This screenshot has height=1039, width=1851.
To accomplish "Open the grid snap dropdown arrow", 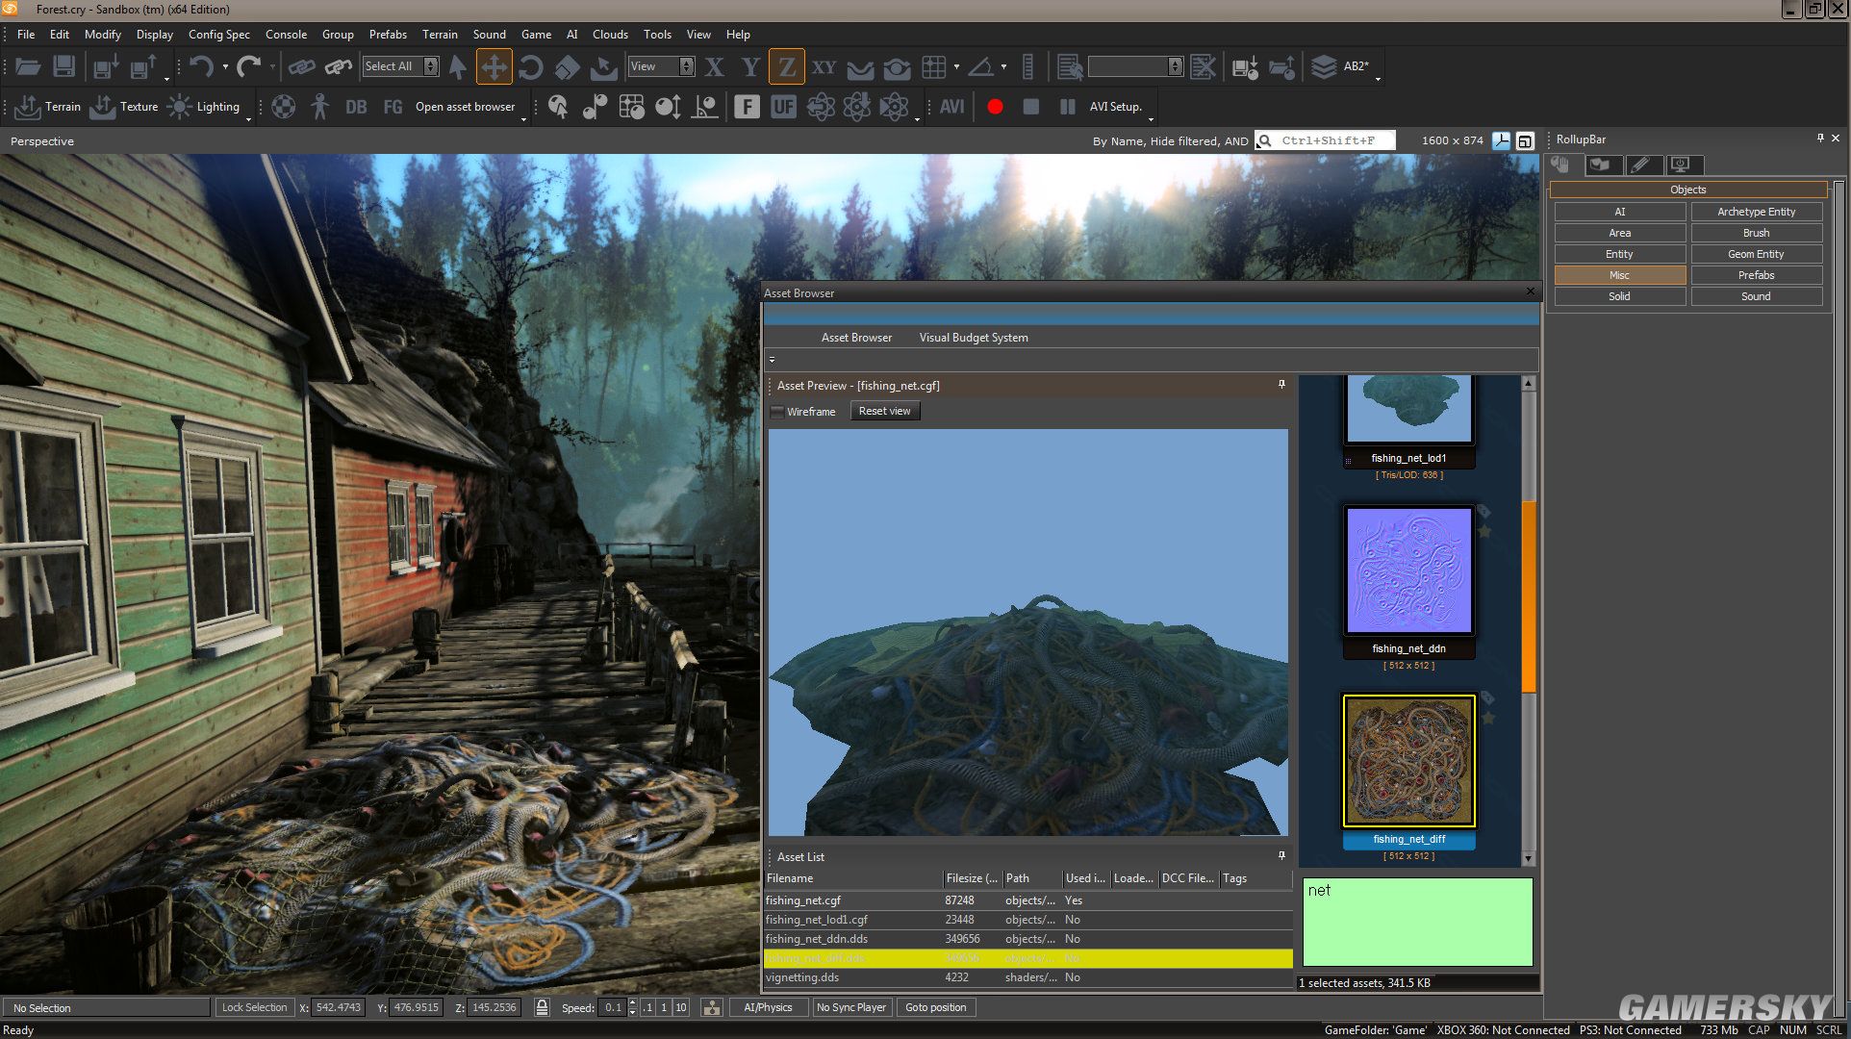I will tap(956, 66).
